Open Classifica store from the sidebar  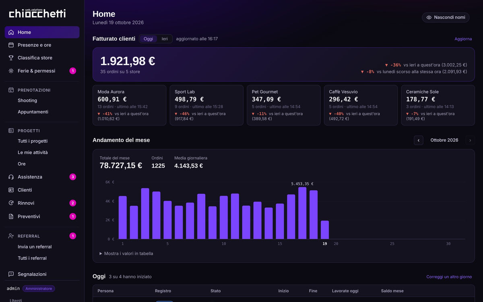click(x=42, y=58)
